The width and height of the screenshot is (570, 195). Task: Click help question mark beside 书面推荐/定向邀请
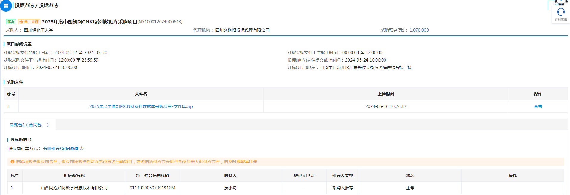82,148
